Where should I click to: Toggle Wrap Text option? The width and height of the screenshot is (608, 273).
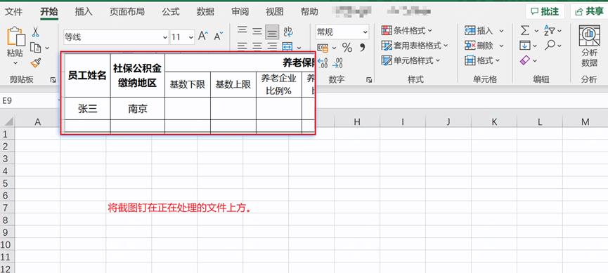[x=287, y=32]
